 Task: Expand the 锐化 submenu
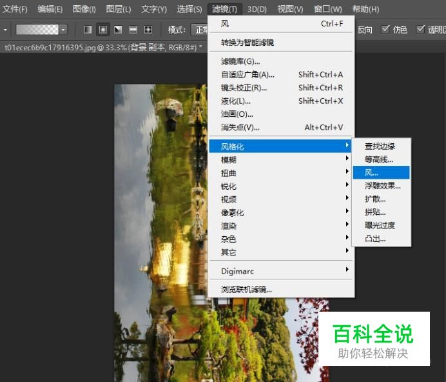click(281, 186)
